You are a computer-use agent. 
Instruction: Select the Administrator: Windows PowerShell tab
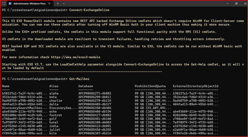[28, 4]
